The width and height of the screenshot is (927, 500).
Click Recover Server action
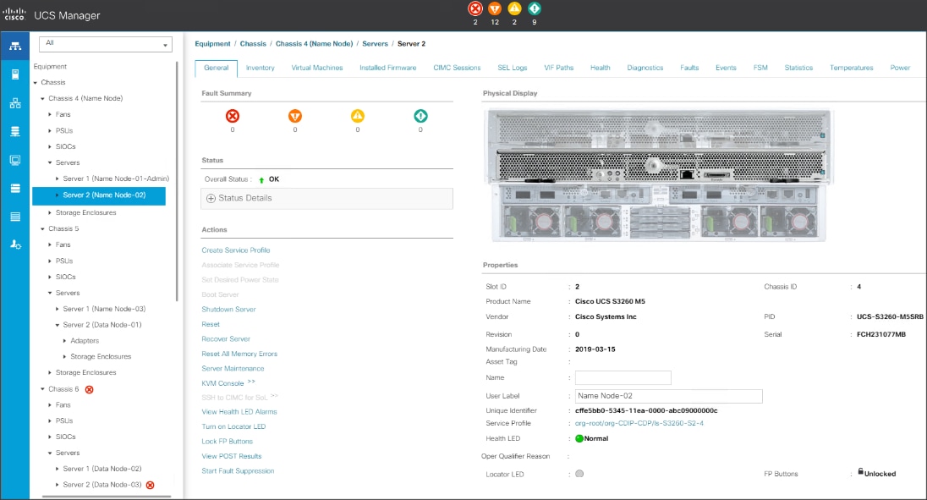(226, 339)
